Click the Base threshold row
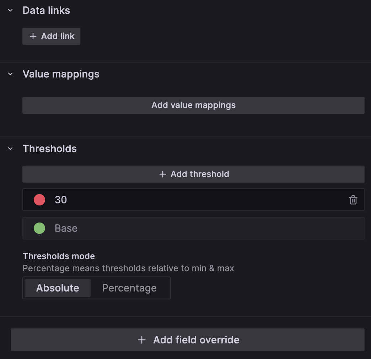Viewport: 371px width, 359px height. click(194, 228)
